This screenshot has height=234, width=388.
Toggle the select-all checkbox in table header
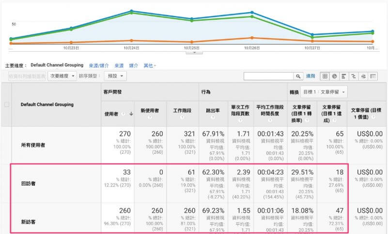point(7,104)
